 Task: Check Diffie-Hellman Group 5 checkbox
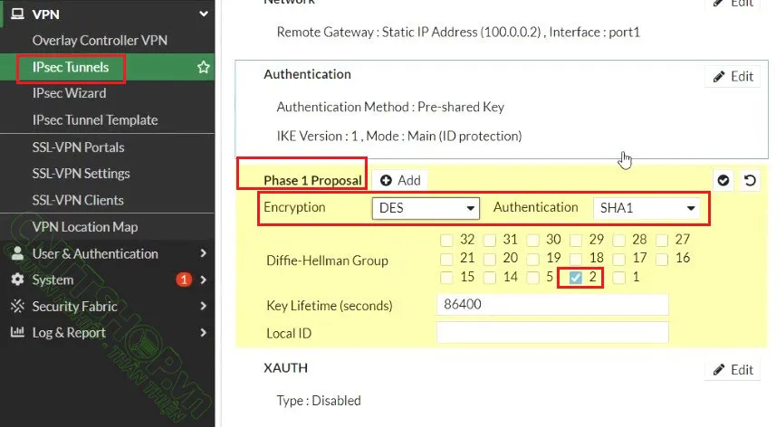point(533,278)
